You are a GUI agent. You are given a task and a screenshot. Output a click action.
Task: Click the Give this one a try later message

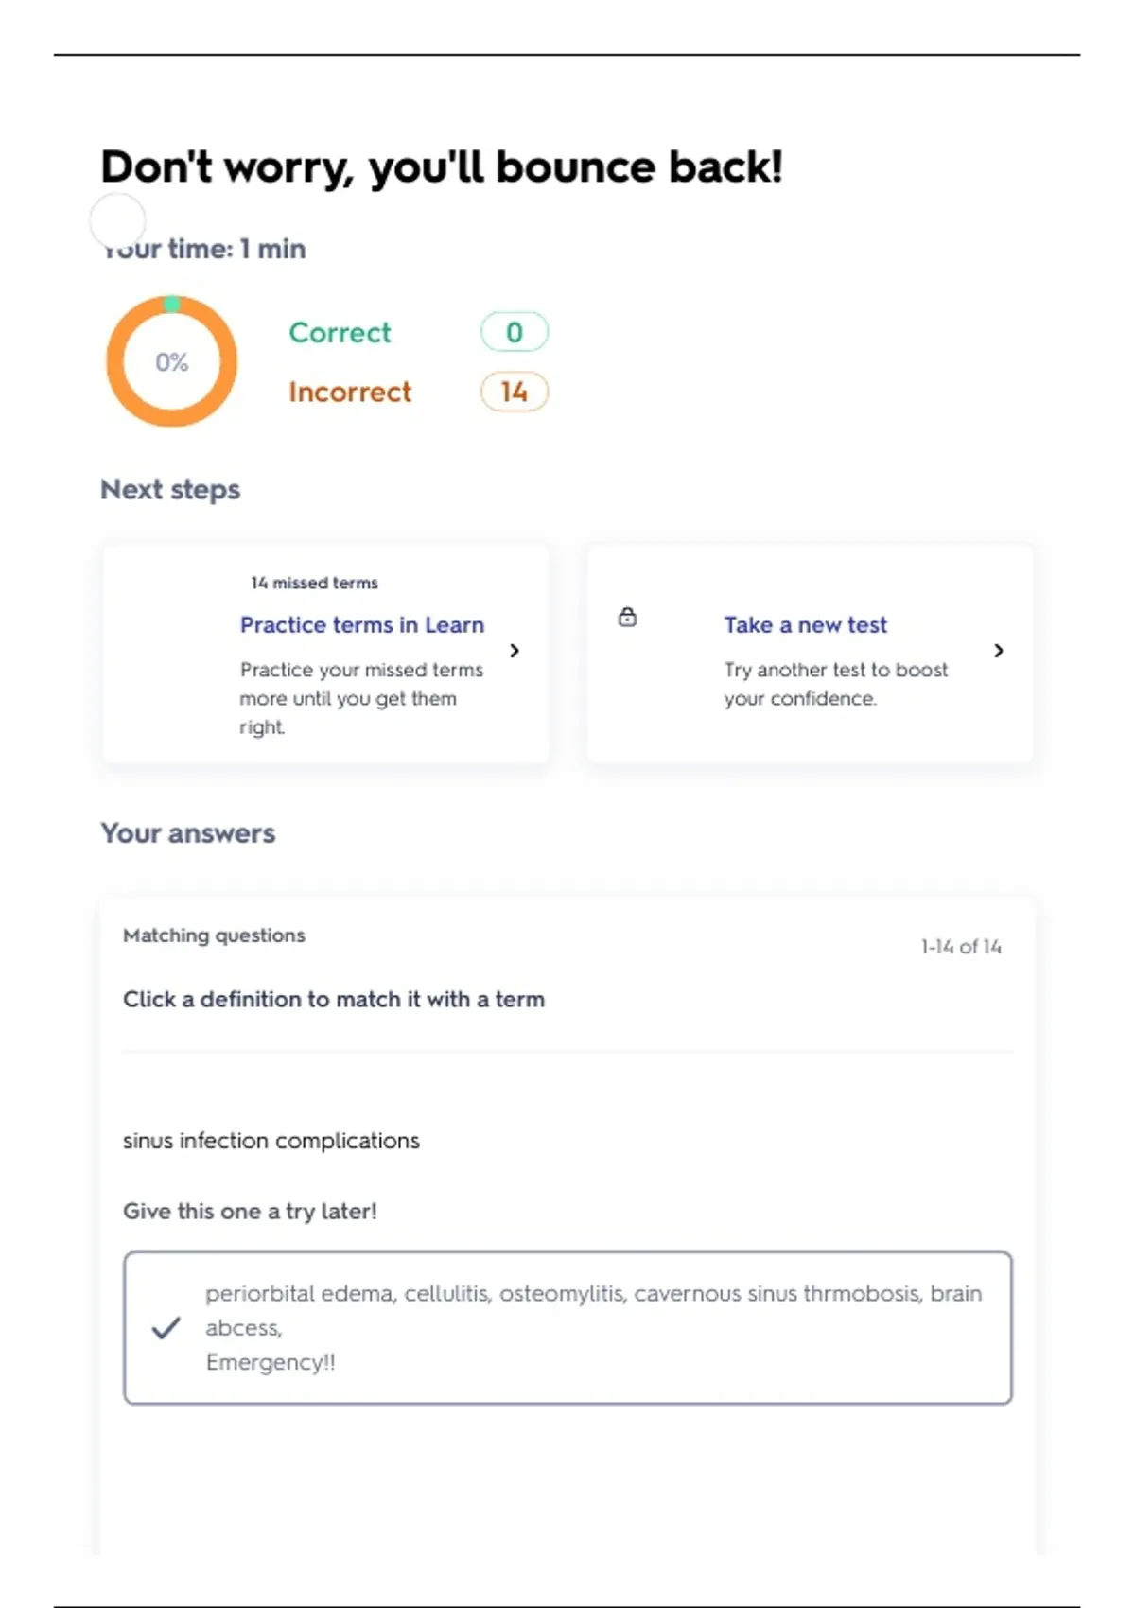tap(250, 1212)
